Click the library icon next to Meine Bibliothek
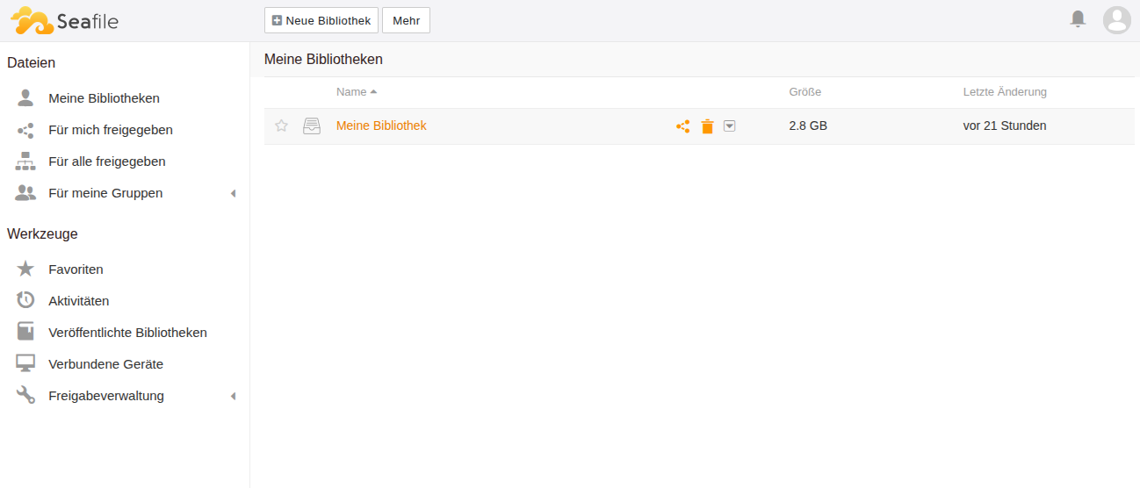This screenshot has height=488, width=1140. click(312, 126)
